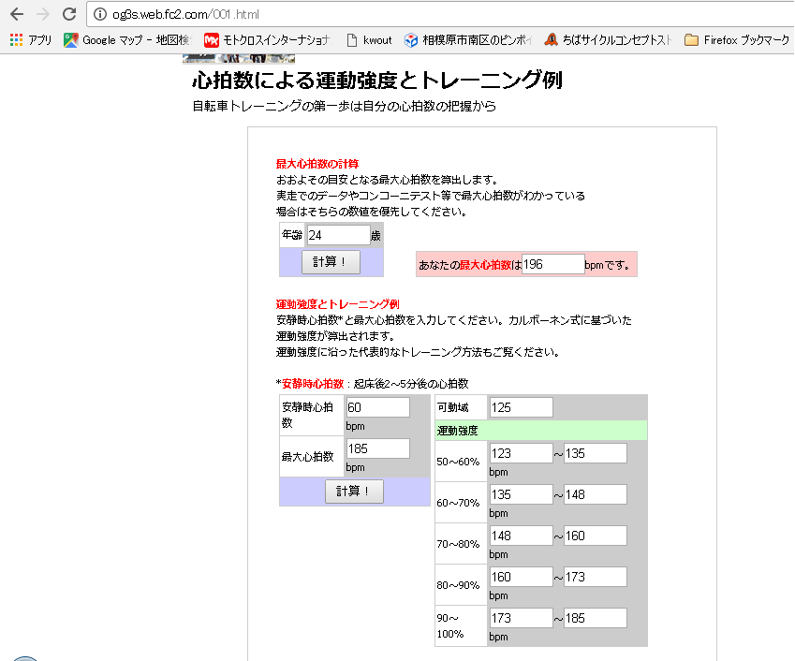Click the header image above the title

click(x=239, y=59)
